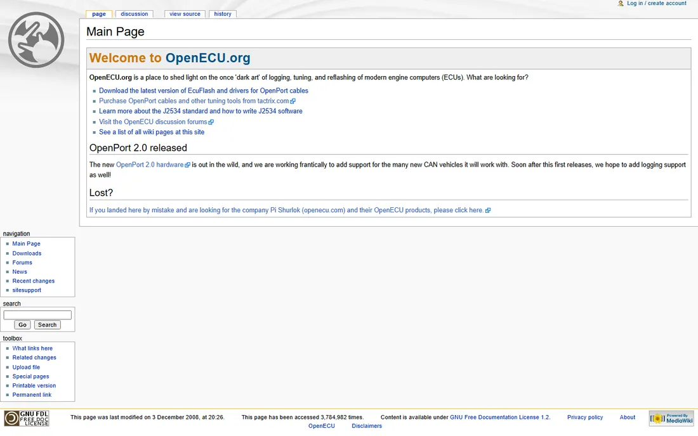Open the About footer link
698x436 pixels.
click(627, 418)
